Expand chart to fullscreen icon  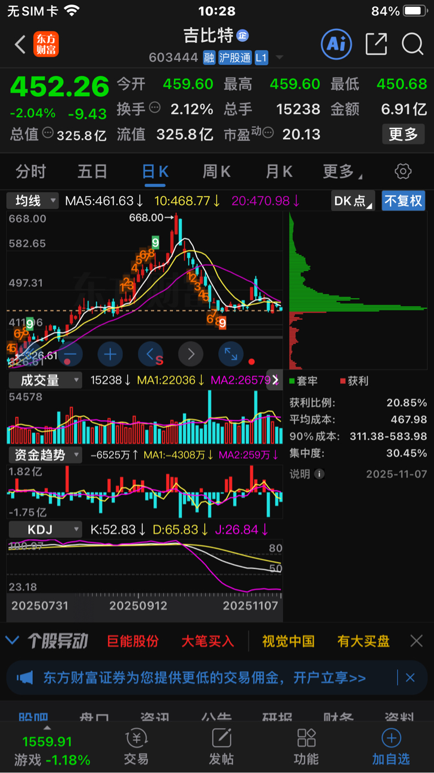[231, 354]
